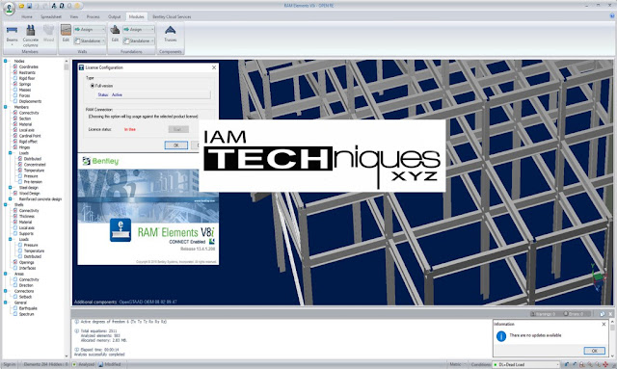Click the Save quick access icon
This screenshot has width=617, height=369.
point(30,6)
